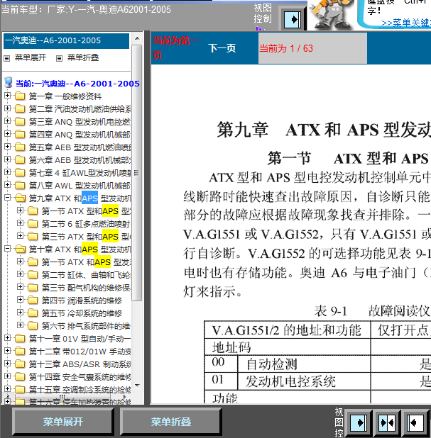The height and width of the screenshot is (438, 431).
Task: Expand 第三章 ANQ 型发动机电控 node
Action: tap(8, 121)
